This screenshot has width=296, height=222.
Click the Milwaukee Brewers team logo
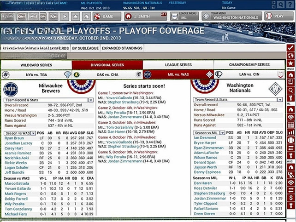coord(11,89)
